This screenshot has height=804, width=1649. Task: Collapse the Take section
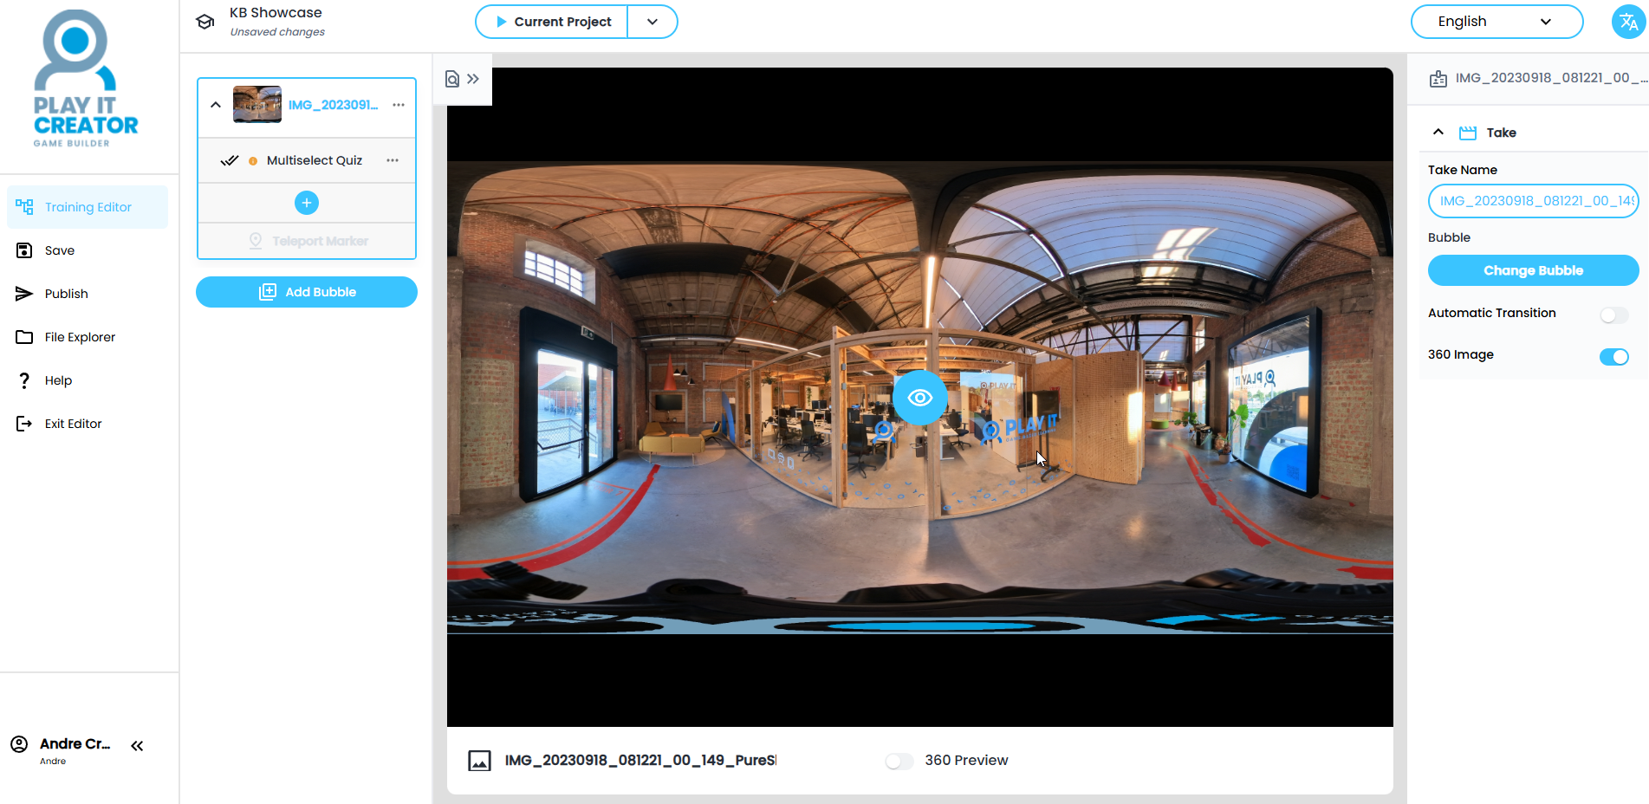point(1438,133)
